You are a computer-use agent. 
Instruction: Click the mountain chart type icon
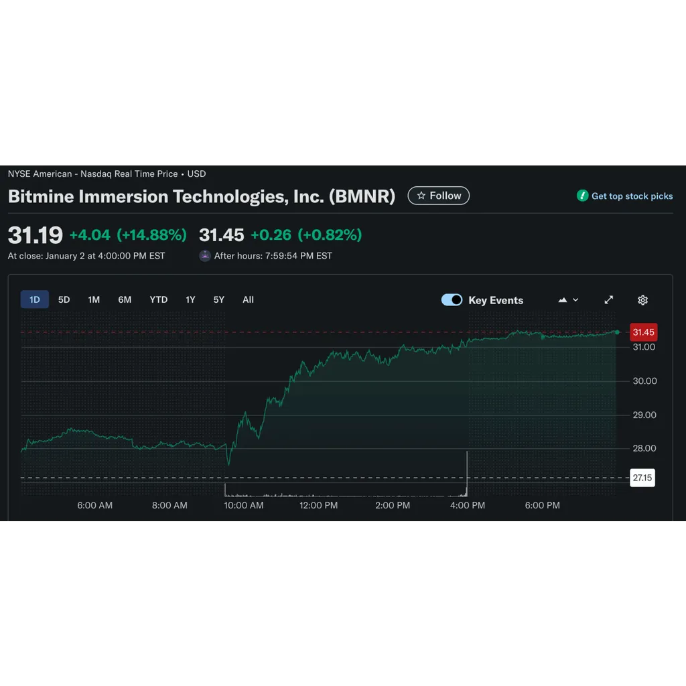tap(563, 300)
